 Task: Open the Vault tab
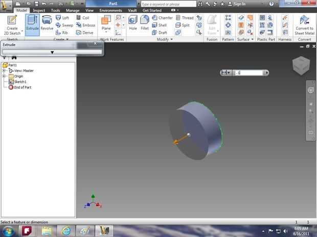(132, 10)
